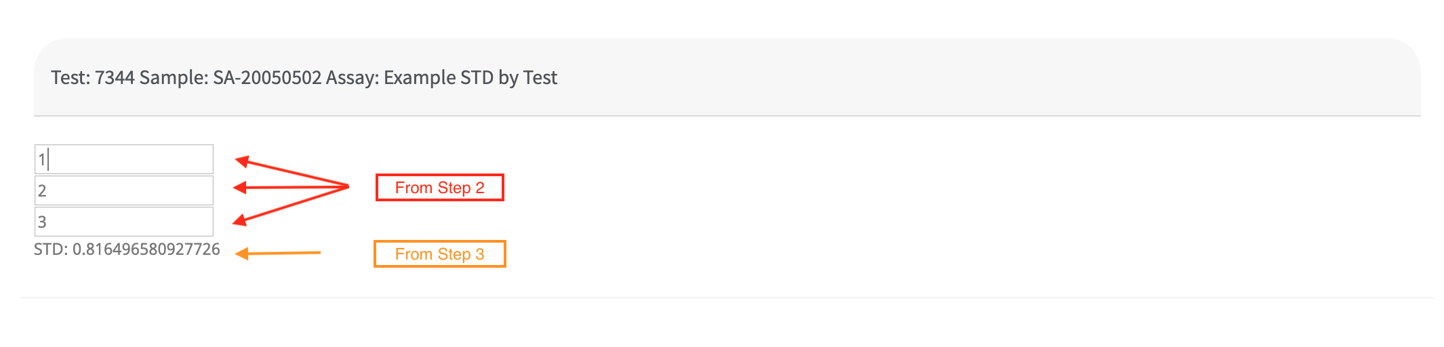The image size is (1444, 347).
Task: Click the red "From Step 2" label
Action: click(439, 188)
